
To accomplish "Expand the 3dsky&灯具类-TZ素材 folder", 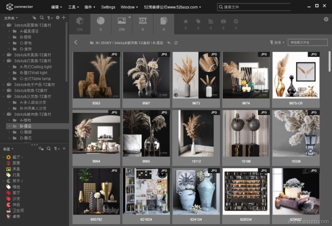I will (4, 61).
